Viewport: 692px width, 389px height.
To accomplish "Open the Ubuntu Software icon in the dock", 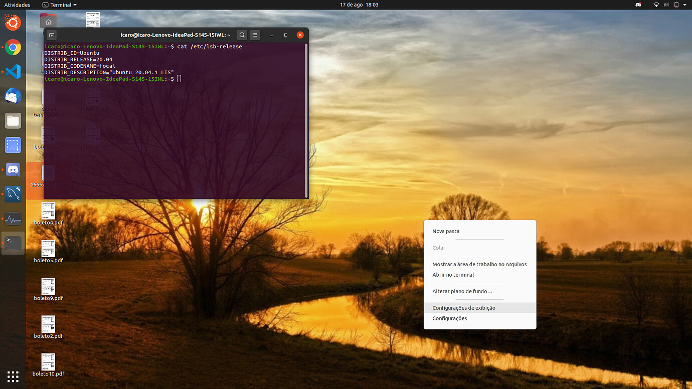I will tap(13, 23).
